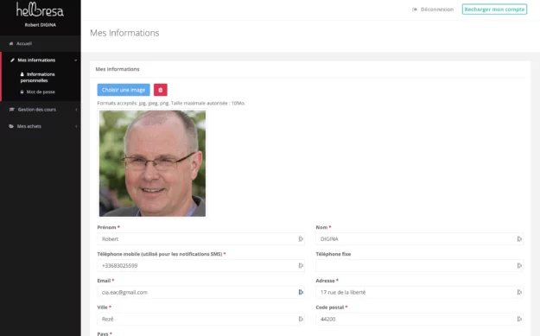Open the Mot de passe page

[41, 92]
